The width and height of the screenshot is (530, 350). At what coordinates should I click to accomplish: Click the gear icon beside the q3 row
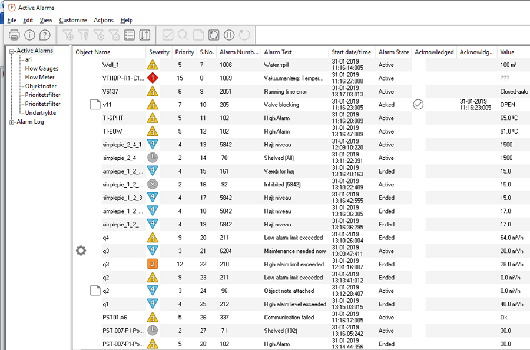click(x=81, y=251)
